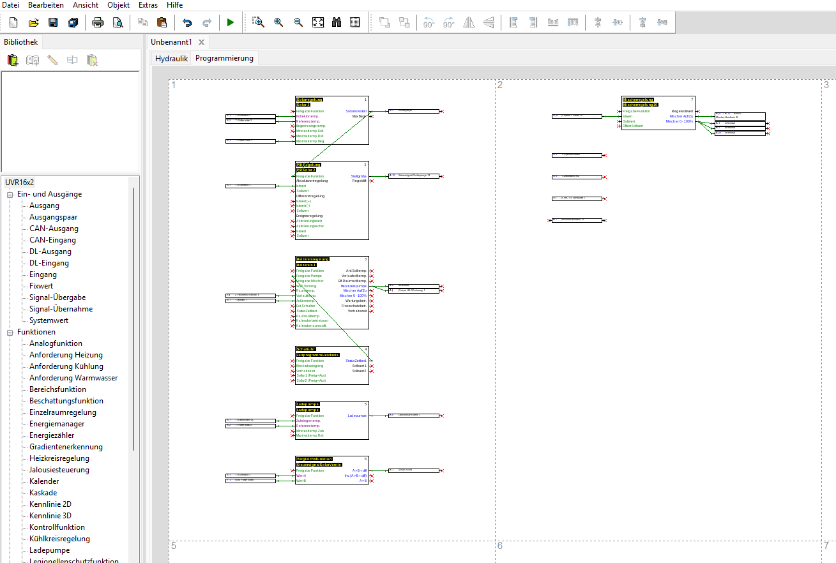Select Heizkreisregelung in the function list
This screenshot has height=563, width=836.
(x=59, y=458)
